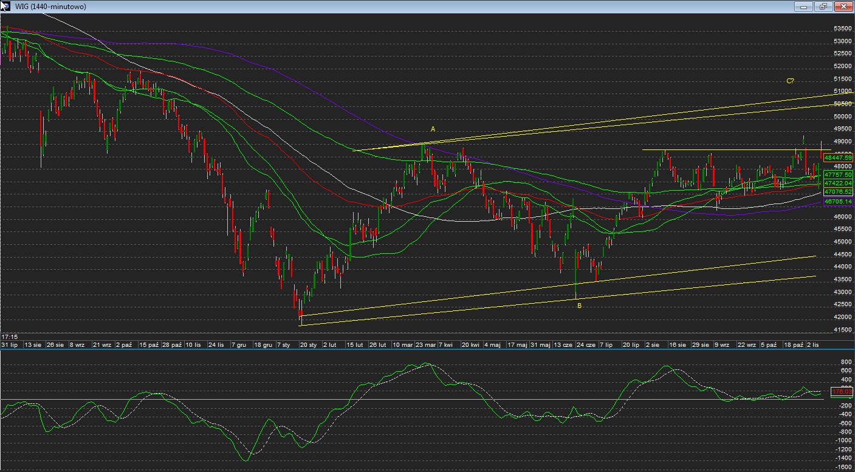Viewport: 855px width, 472px height.
Task: Click the 13 cze date label
Action: coord(563,344)
